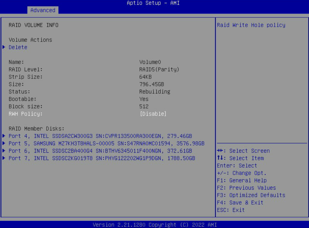Click the RAID VOLUME INFO heading
This screenshot has height=228, width=309.
click(x=34, y=25)
